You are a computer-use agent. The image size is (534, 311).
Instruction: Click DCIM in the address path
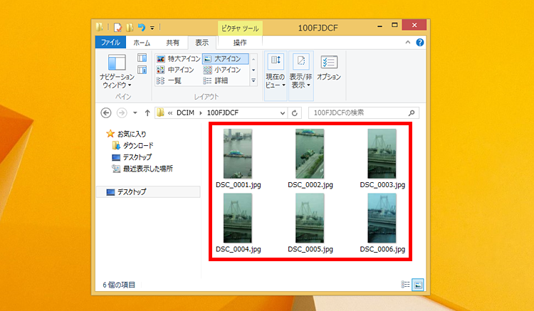(x=187, y=112)
